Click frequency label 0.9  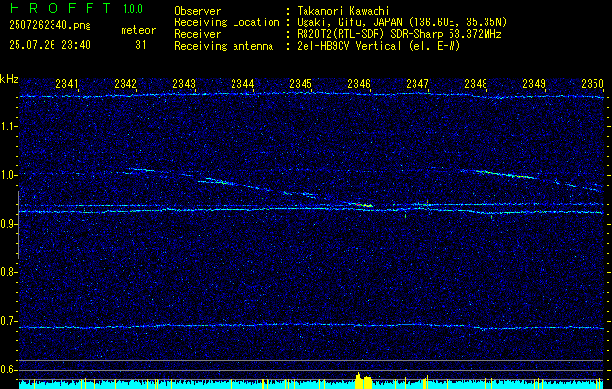click(x=9, y=224)
